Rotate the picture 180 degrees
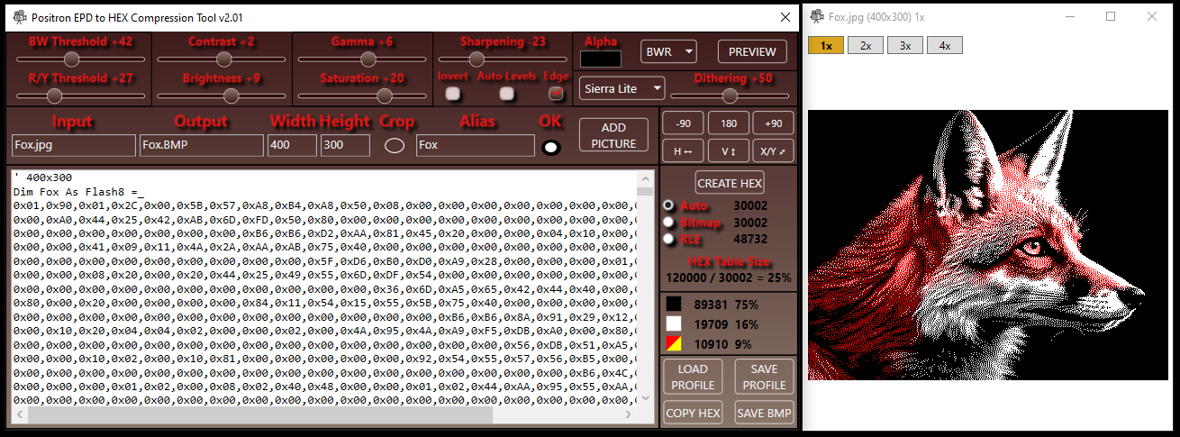The height and width of the screenshot is (437, 1180). (729, 123)
